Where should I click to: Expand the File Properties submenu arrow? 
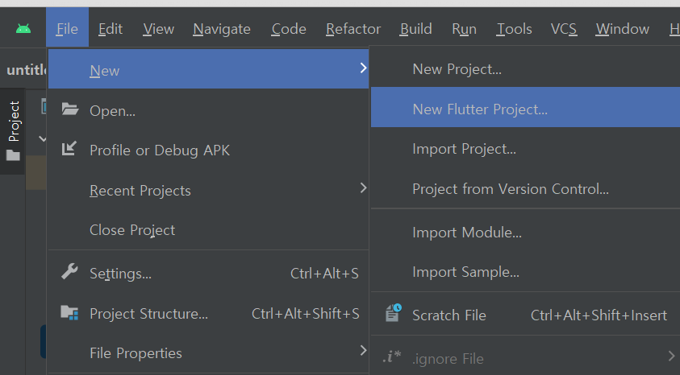[x=363, y=350]
